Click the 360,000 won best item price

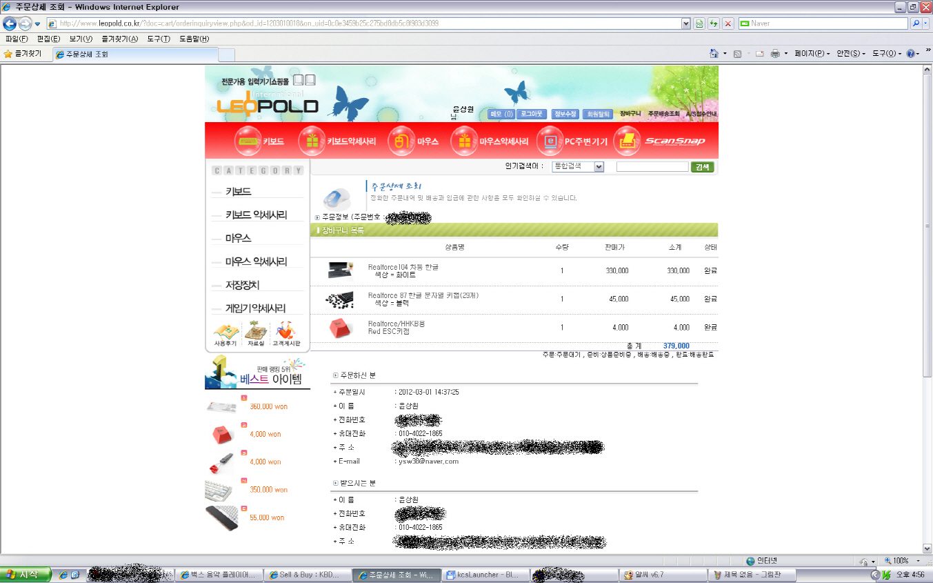[269, 406]
